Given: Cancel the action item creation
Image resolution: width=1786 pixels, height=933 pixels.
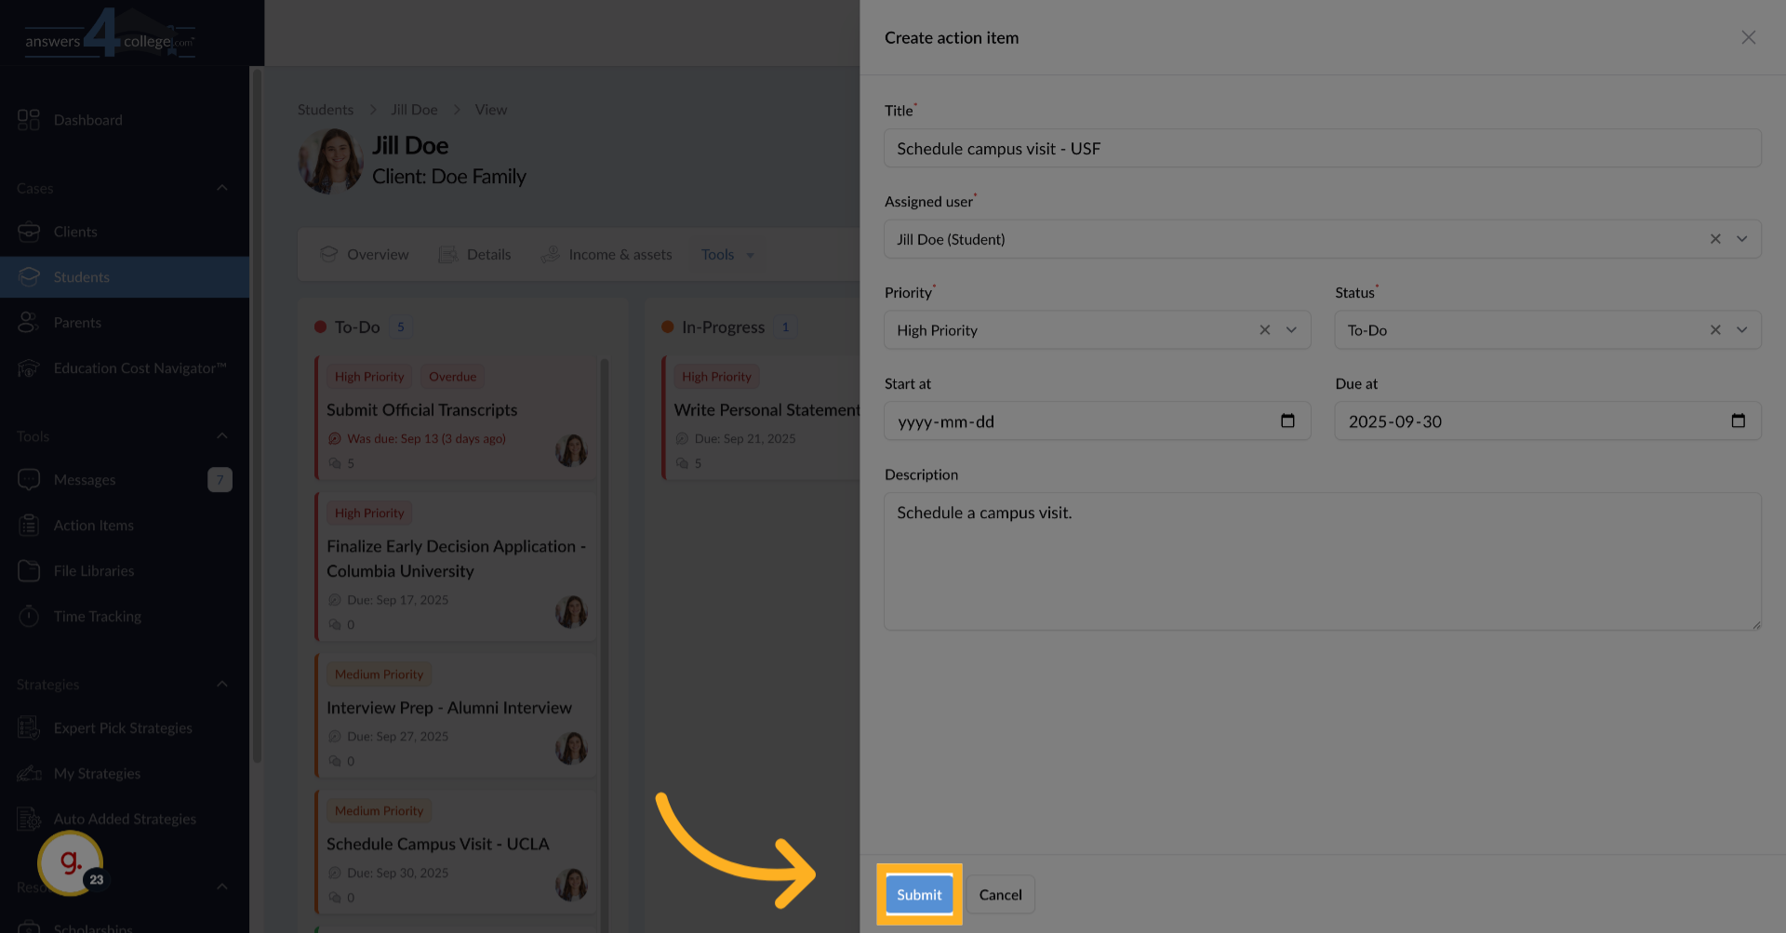Looking at the screenshot, I should [x=999, y=894].
